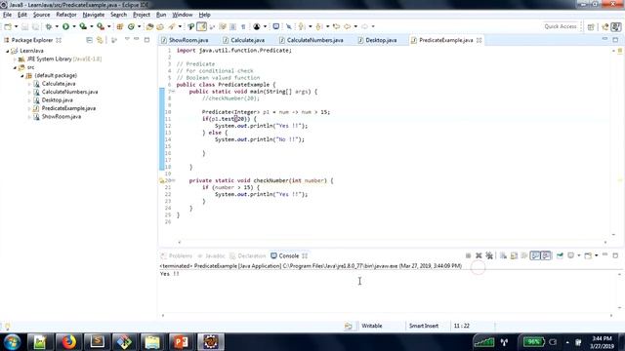Collapse the src folder node
This screenshot has height=351, width=625.
click(15, 67)
